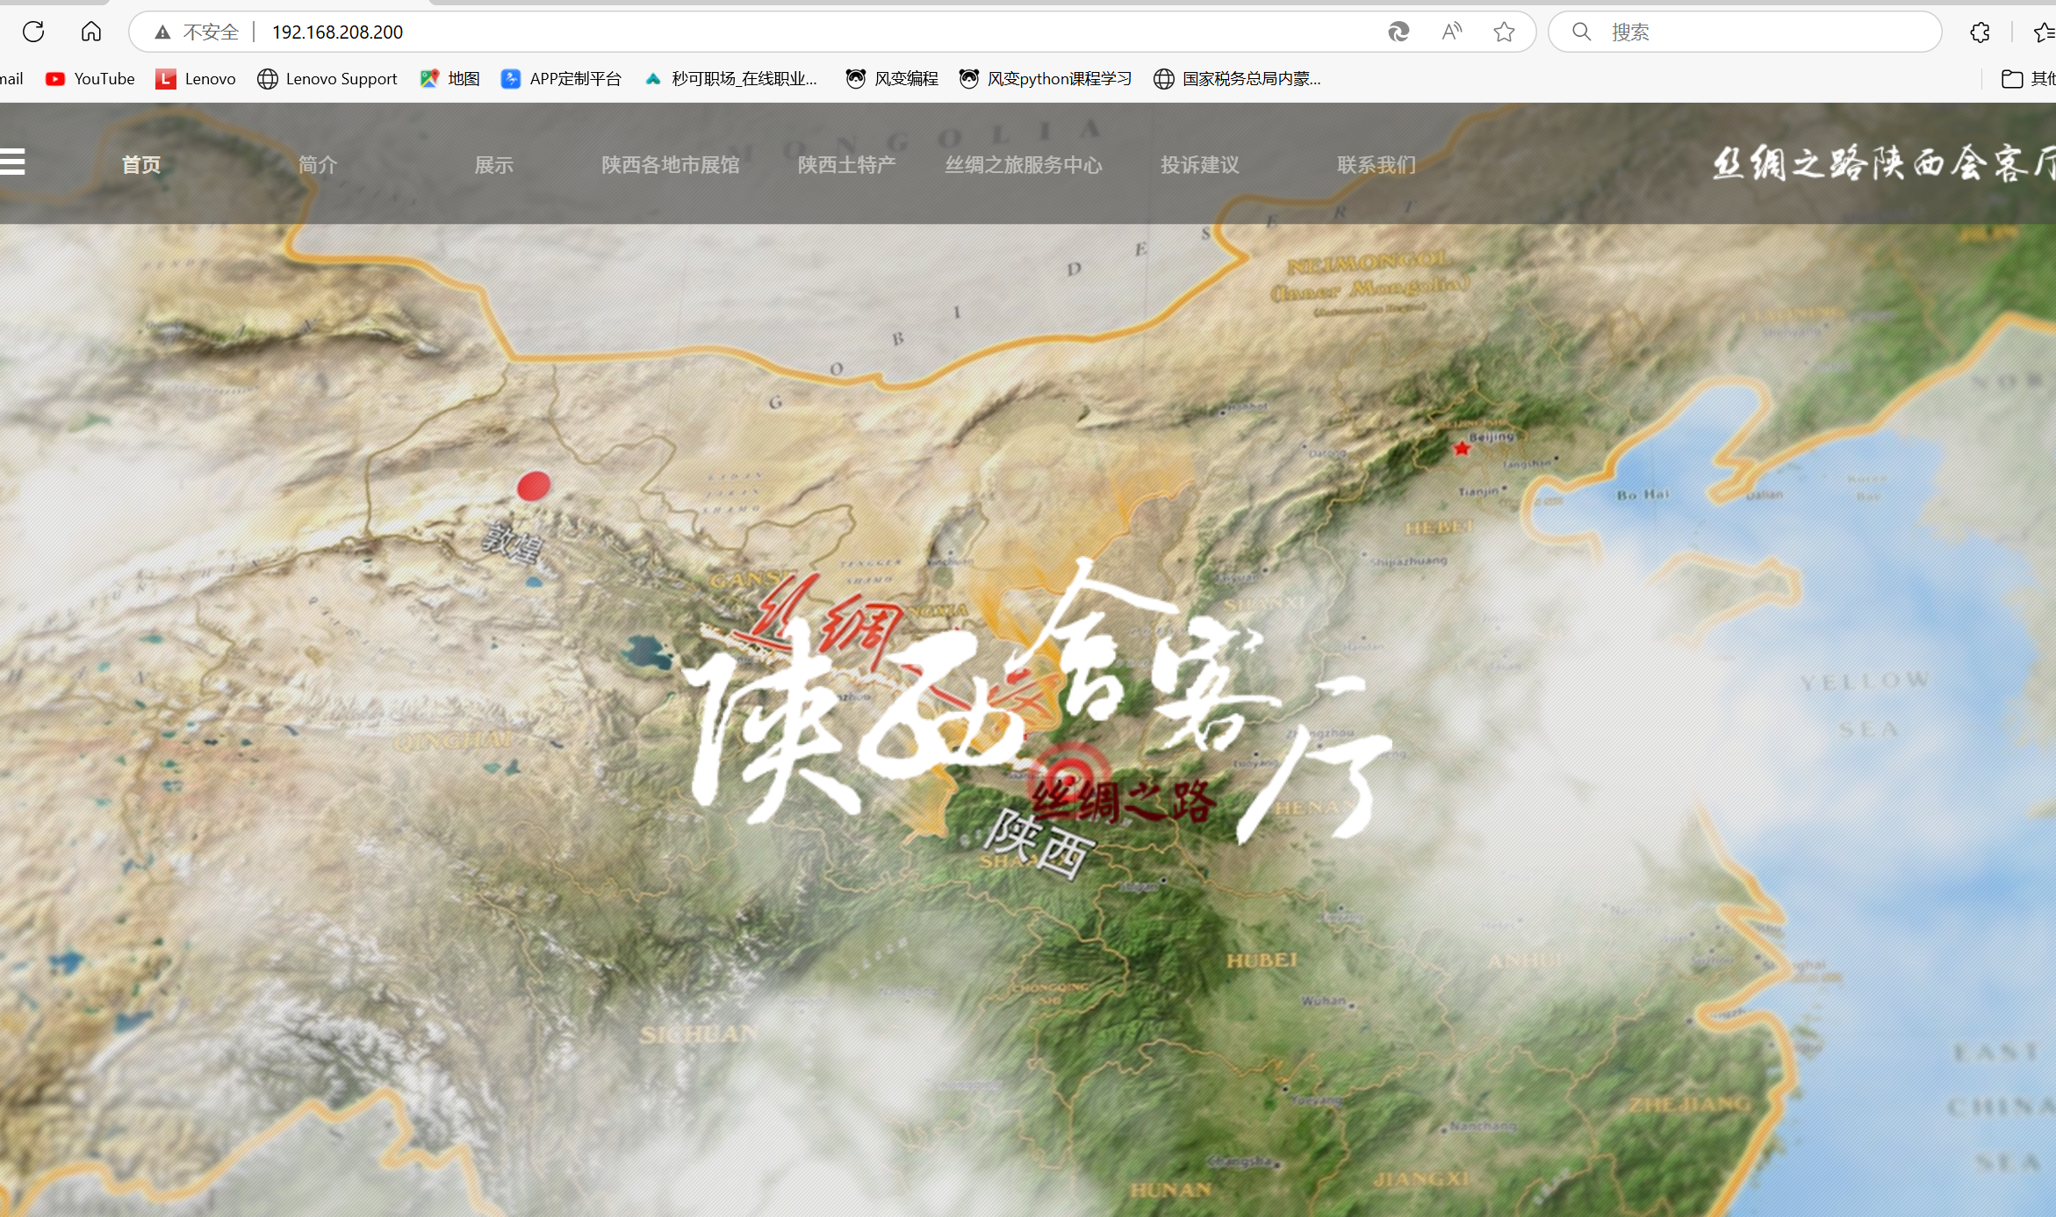
Task: Select the 简介 navigation item
Action: click(x=318, y=165)
